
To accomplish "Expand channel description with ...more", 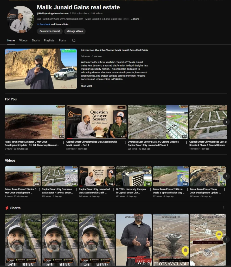I will click(x=135, y=19).
